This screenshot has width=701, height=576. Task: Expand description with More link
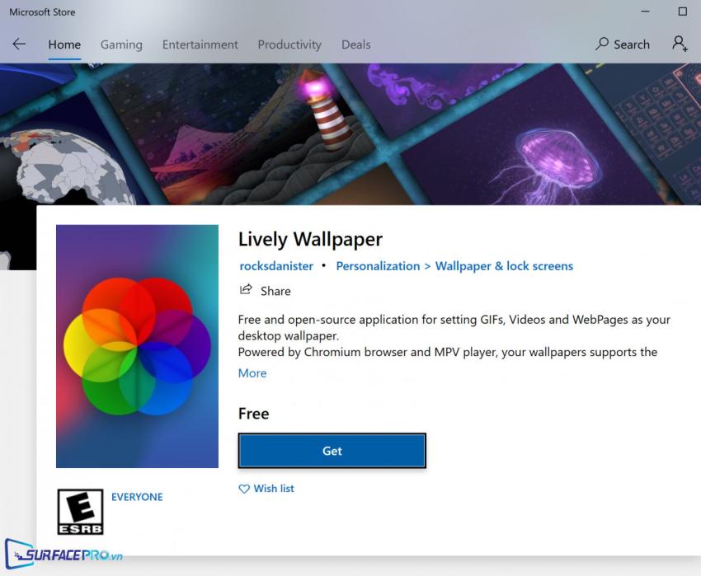pos(252,373)
